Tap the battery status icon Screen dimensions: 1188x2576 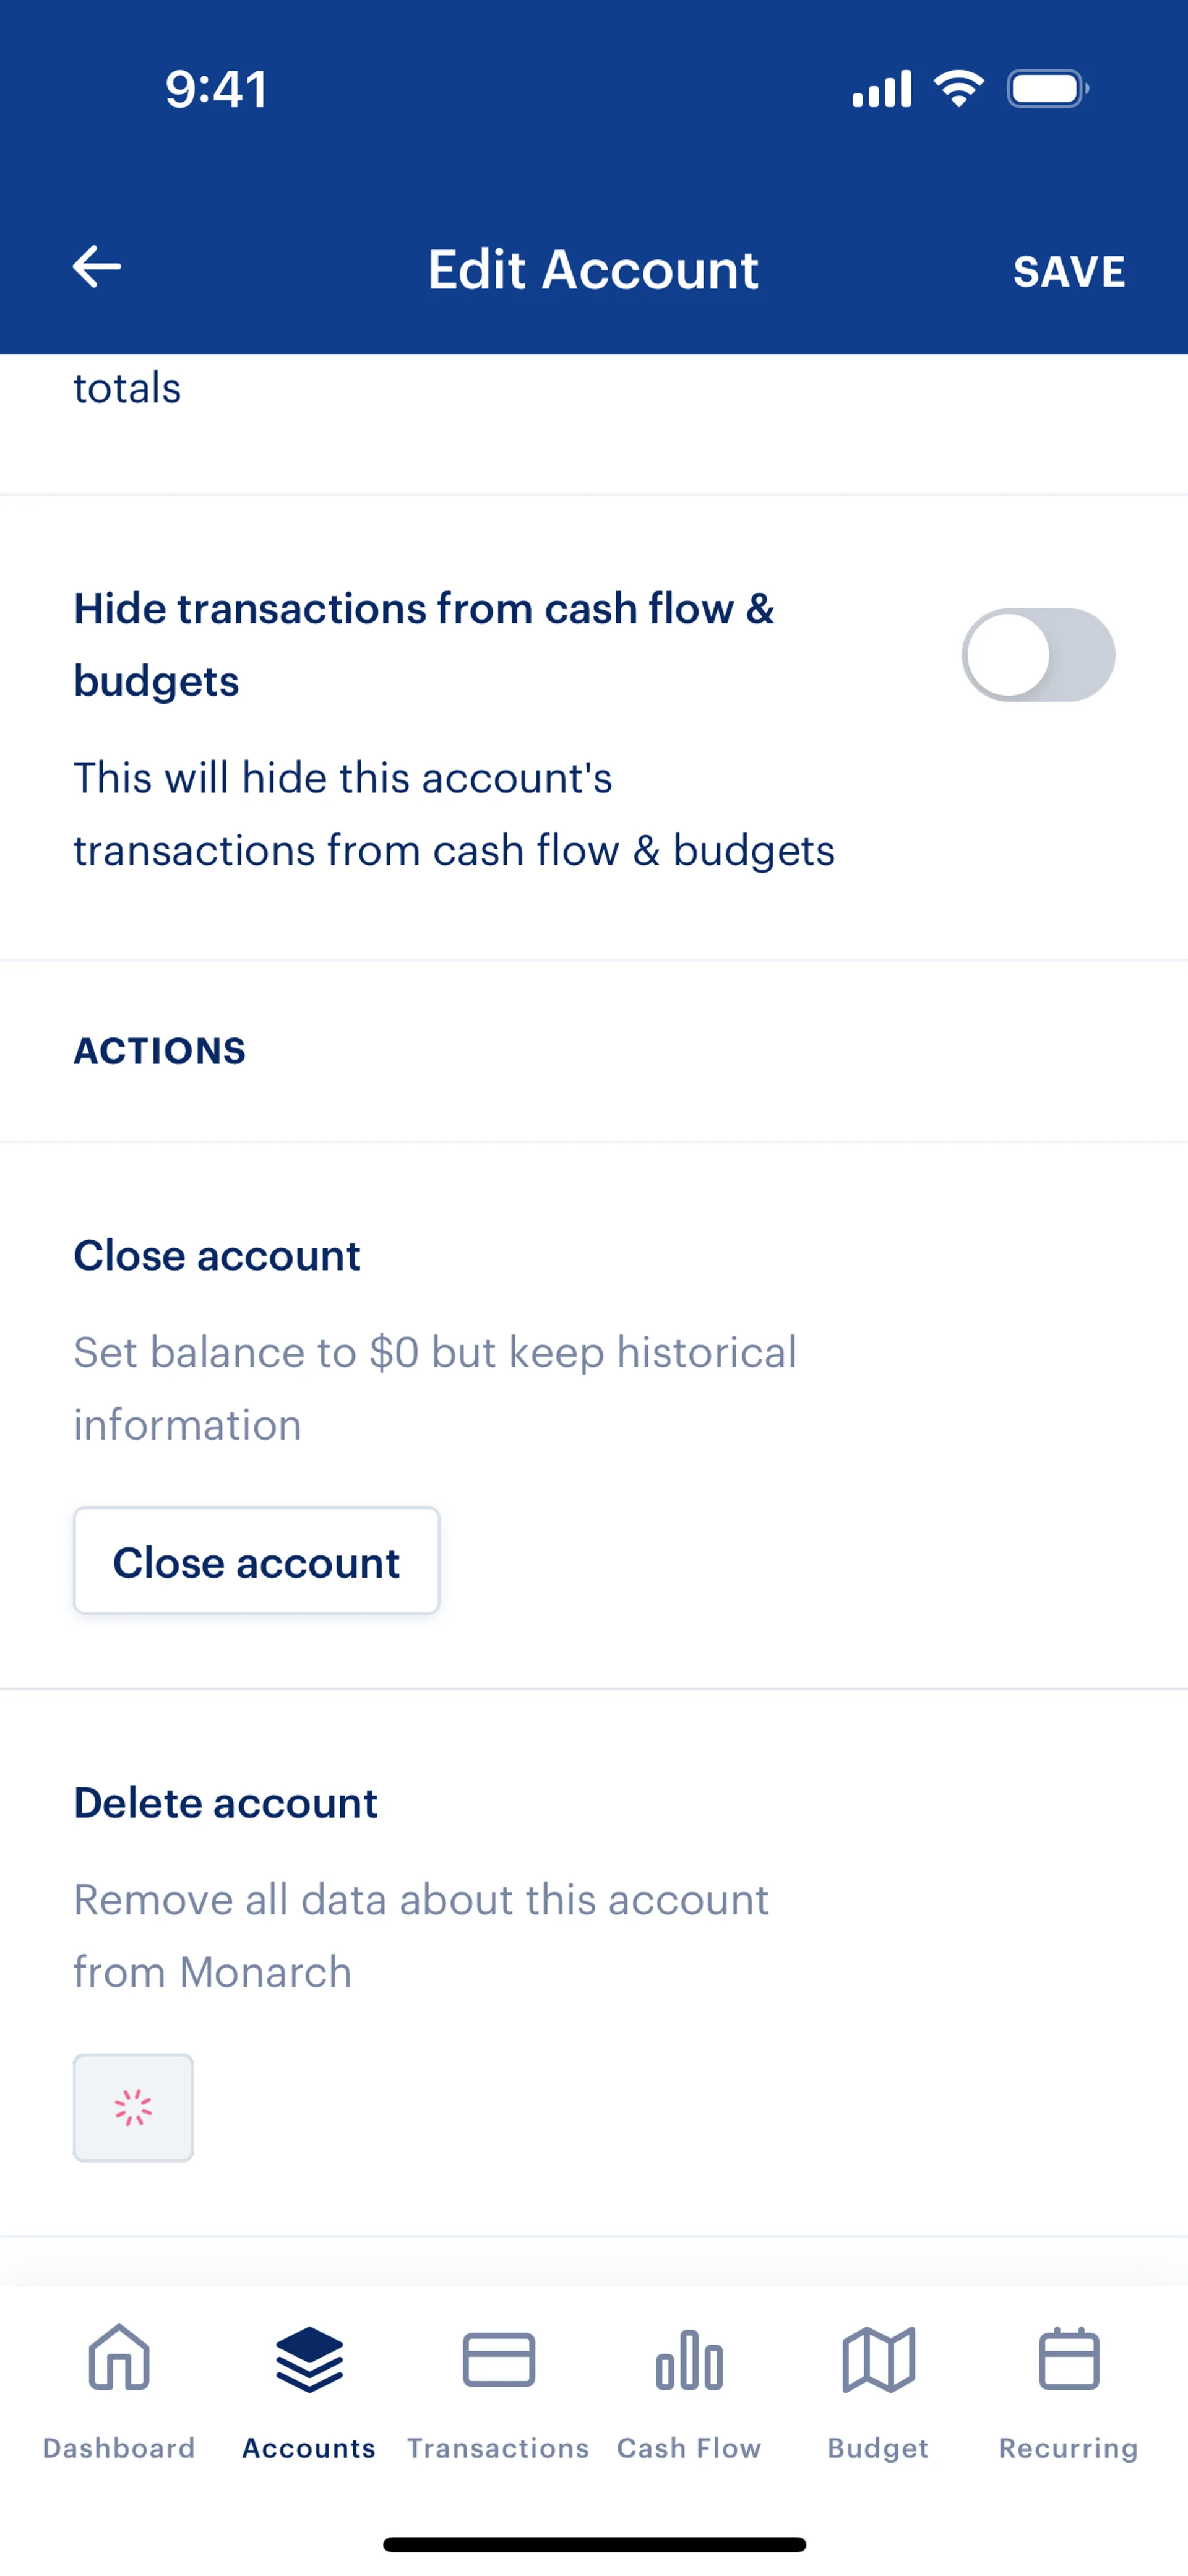click(x=1047, y=90)
